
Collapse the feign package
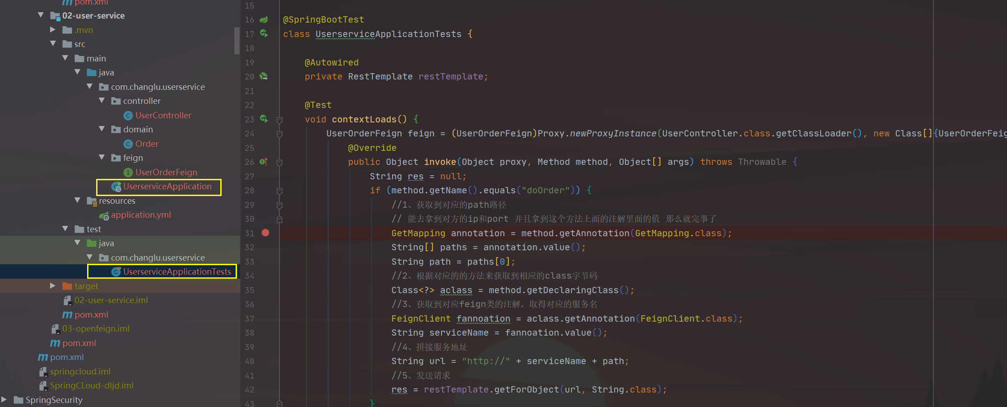click(102, 158)
